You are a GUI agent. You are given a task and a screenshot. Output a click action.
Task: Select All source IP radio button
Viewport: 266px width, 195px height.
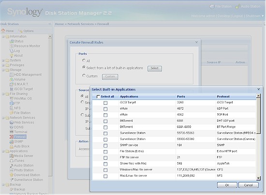tap(82, 96)
